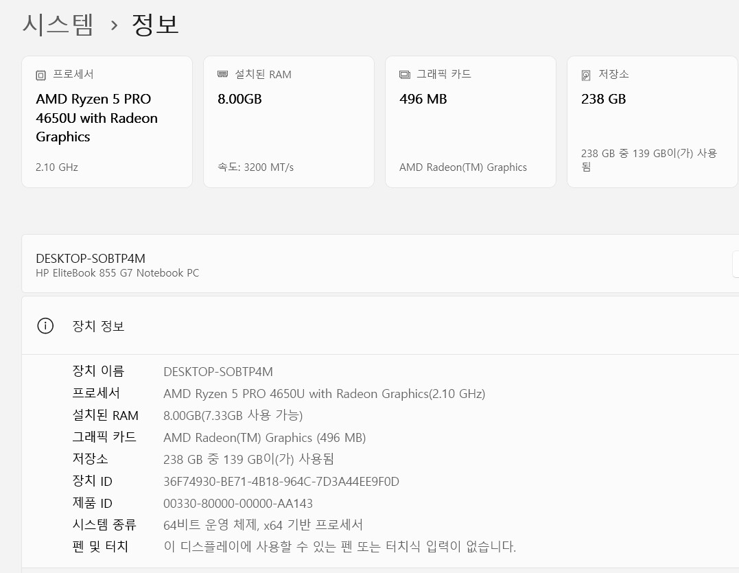Select the 장치 ID value text
Screen dimensions: 739x573
coord(281,482)
